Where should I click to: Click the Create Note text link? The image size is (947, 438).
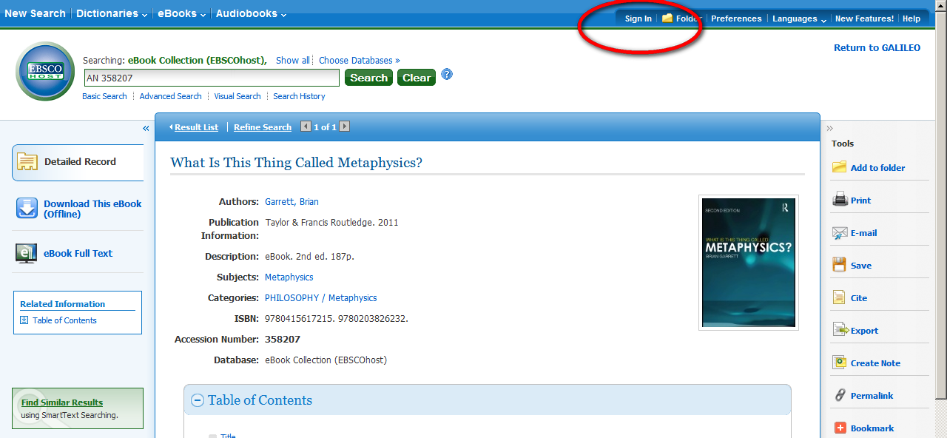tap(875, 363)
